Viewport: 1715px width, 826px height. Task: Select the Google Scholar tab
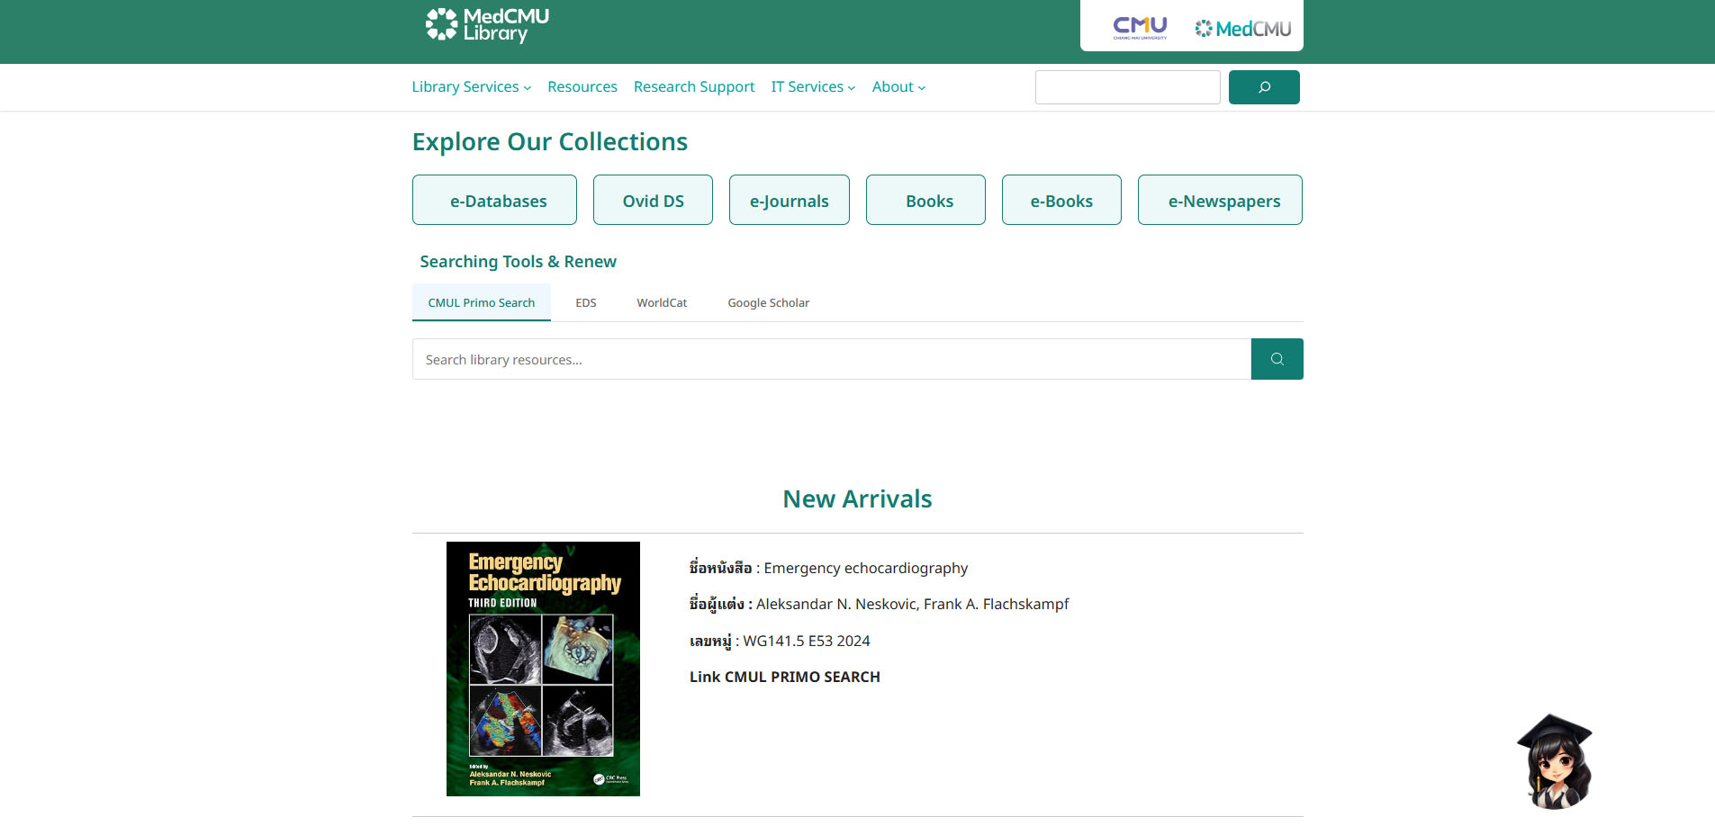(x=769, y=303)
